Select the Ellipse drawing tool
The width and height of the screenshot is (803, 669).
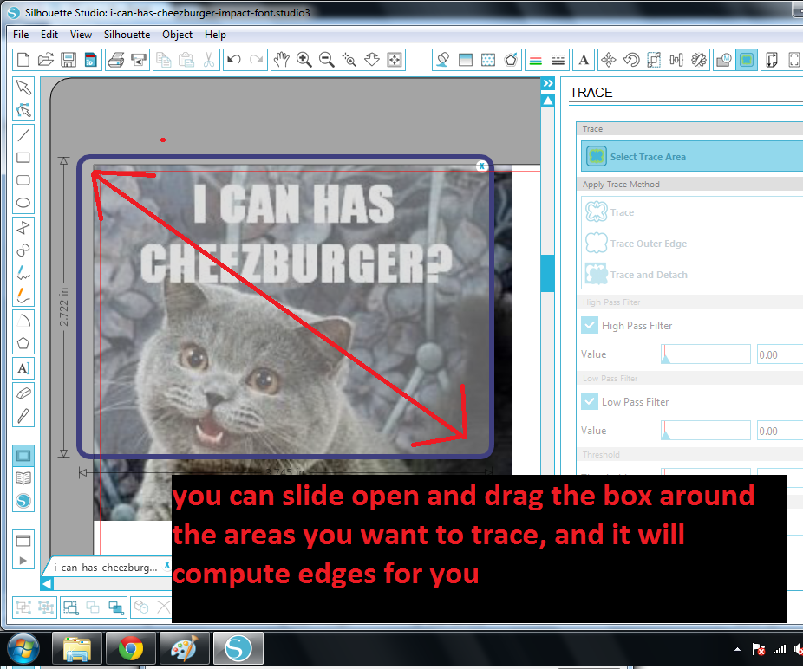tap(23, 202)
